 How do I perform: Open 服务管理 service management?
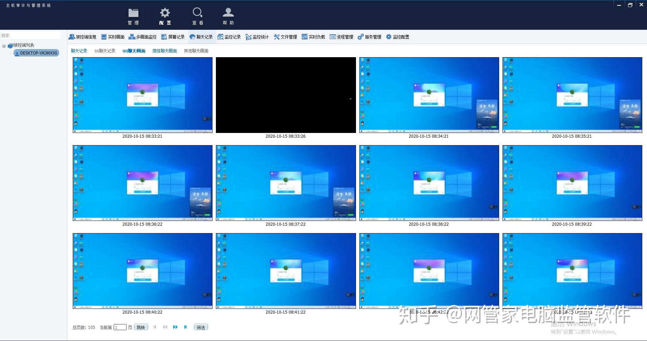(x=370, y=37)
